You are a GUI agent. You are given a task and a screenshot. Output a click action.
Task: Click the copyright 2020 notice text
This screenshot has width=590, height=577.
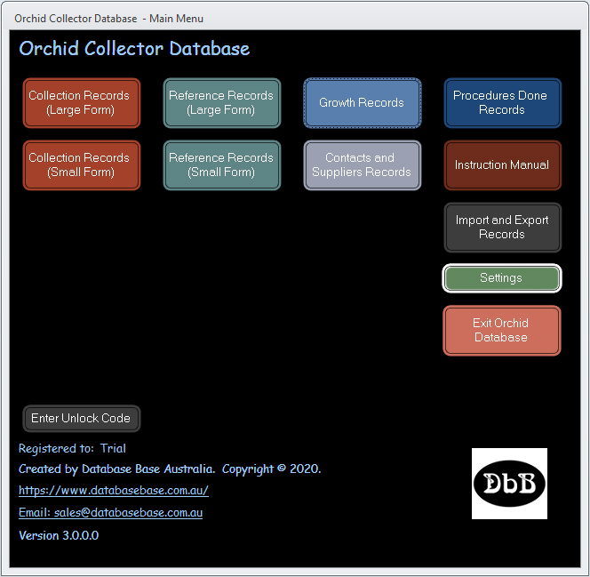pyautogui.click(x=271, y=469)
